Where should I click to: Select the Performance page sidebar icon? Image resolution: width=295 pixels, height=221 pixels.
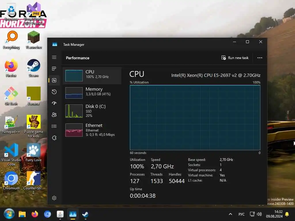(54, 81)
